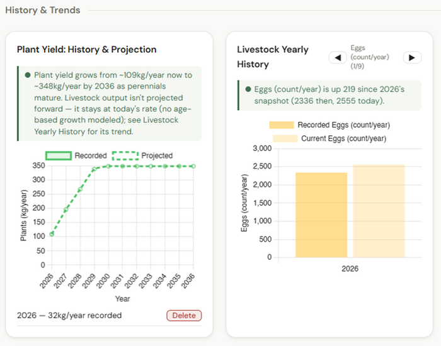Click the 2026 label under the eggs bars
The image size is (441, 346).
(350, 269)
